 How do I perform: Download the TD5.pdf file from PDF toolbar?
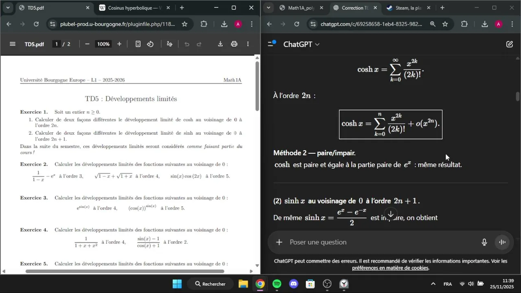click(220, 44)
